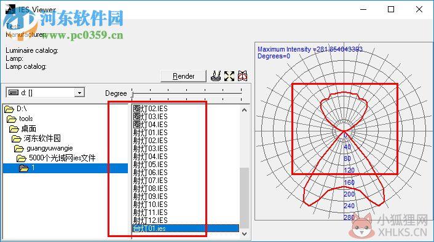
Task: Select file 射灯09.IES
Action: [x=150, y=197]
